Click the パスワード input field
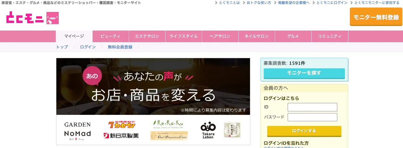The image size is (403, 148). click(312, 117)
